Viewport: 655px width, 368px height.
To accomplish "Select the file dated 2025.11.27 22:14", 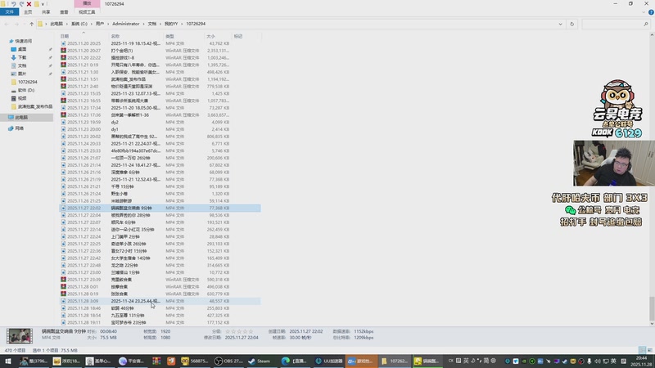I will point(160,230).
